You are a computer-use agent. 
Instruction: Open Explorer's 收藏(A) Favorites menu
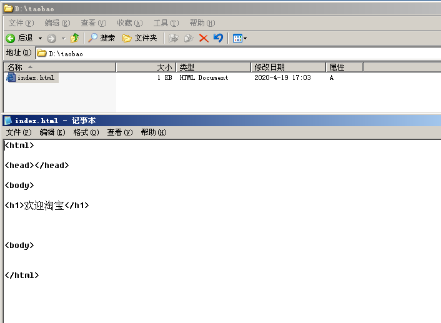coord(130,22)
